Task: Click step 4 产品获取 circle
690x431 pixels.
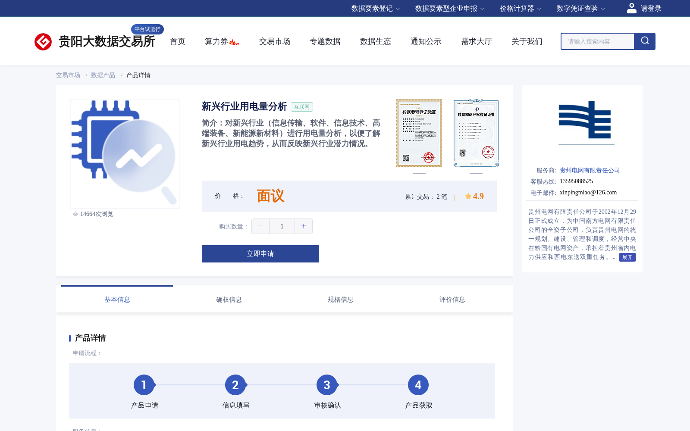Action: click(x=418, y=385)
